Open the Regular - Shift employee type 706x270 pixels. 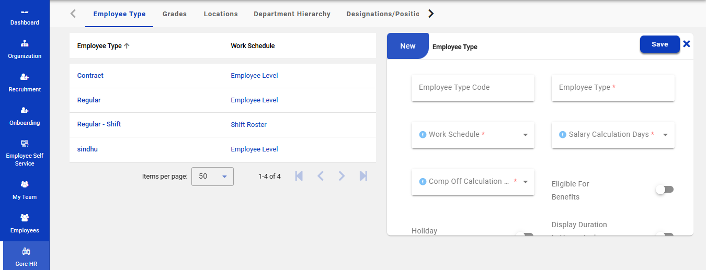click(99, 124)
